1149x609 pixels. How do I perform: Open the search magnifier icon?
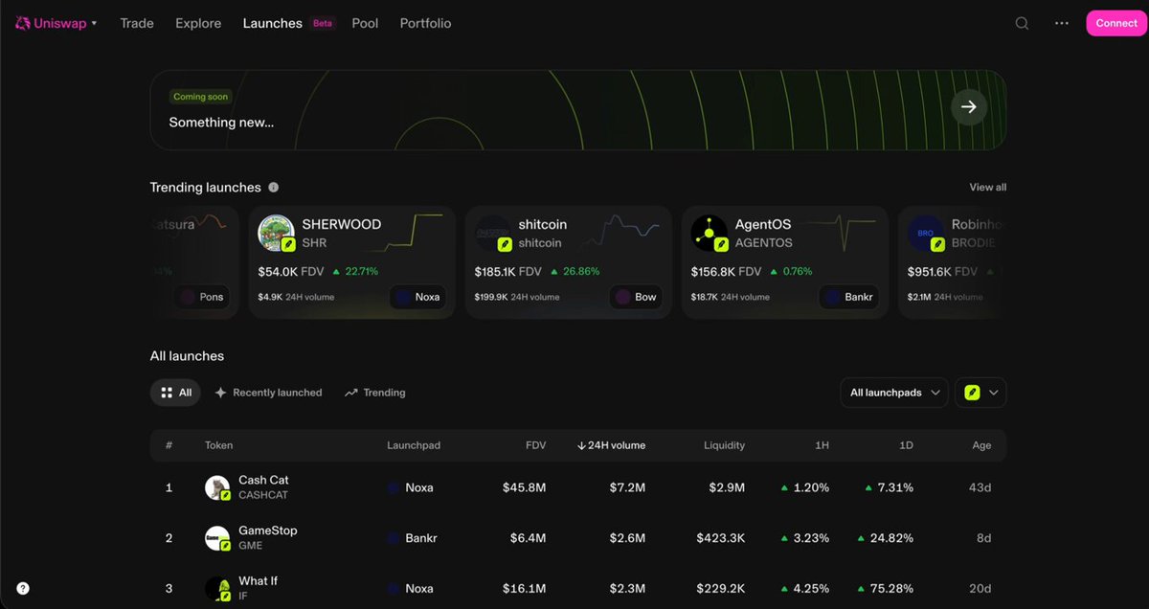pyautogui.click(x=1023, y=23)
